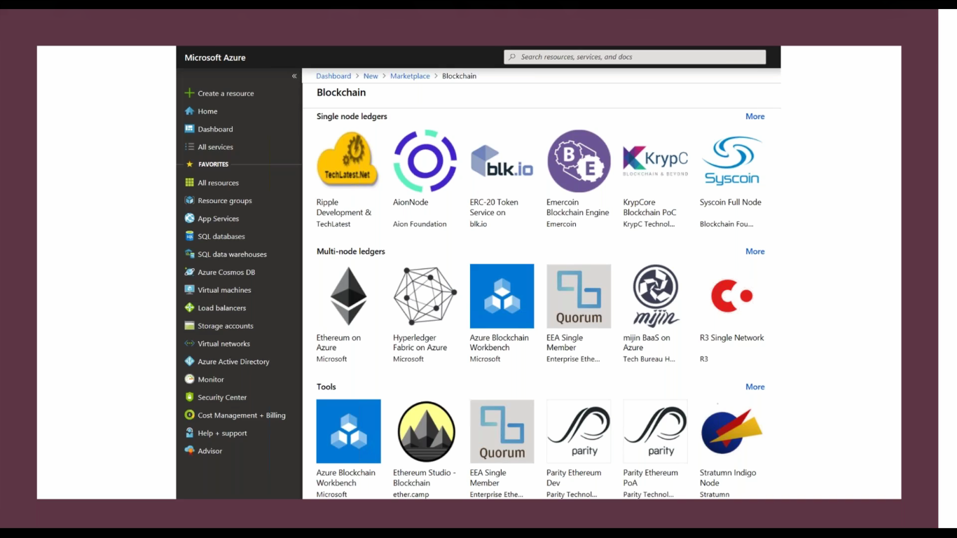Open the Cost Management + Billing icon
The image size is (957, 538).
pyautogui.click(x=189, y=415)
